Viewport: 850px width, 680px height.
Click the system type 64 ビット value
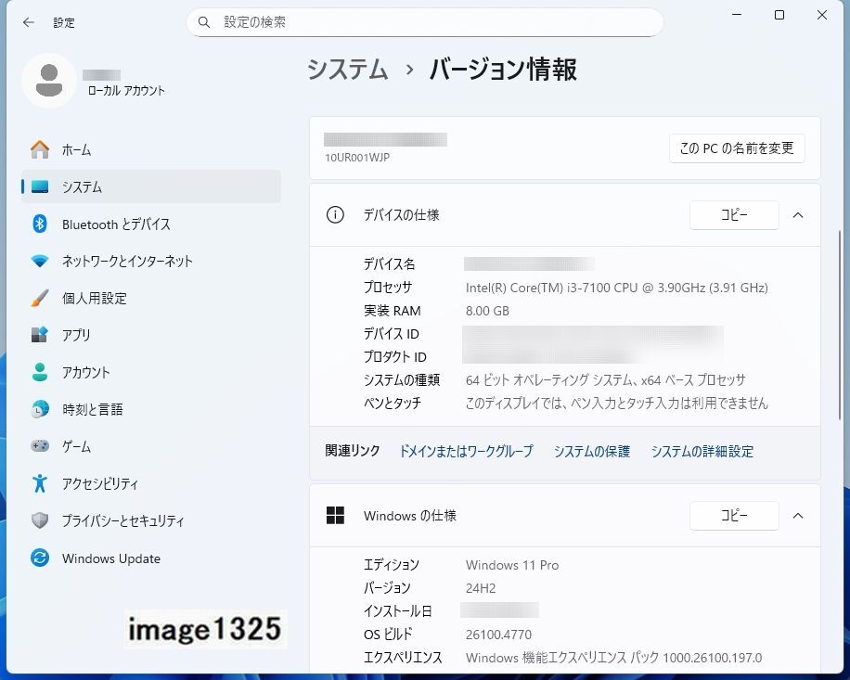coord(605,379)
